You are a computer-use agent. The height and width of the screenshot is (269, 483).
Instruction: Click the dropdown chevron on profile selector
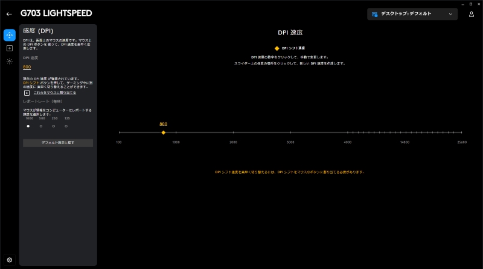coord(450,14)
